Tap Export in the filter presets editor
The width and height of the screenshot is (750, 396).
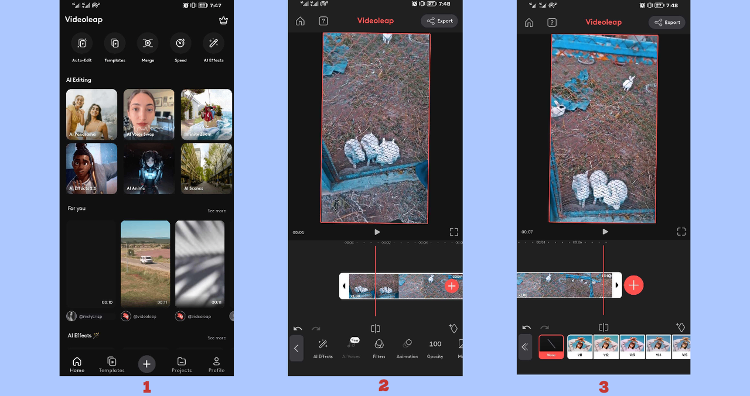pos(667,22)
